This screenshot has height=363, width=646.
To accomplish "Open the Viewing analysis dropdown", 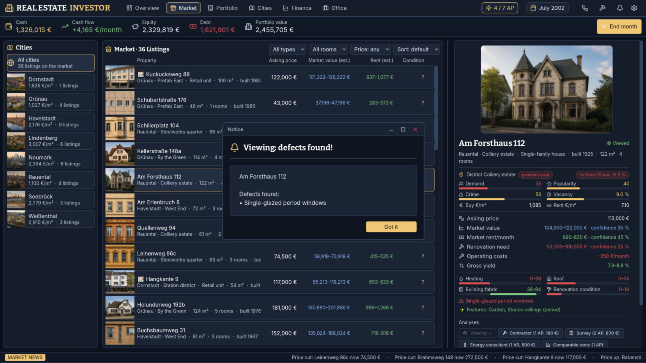I will pyautogui.click(x=477, y=333).
